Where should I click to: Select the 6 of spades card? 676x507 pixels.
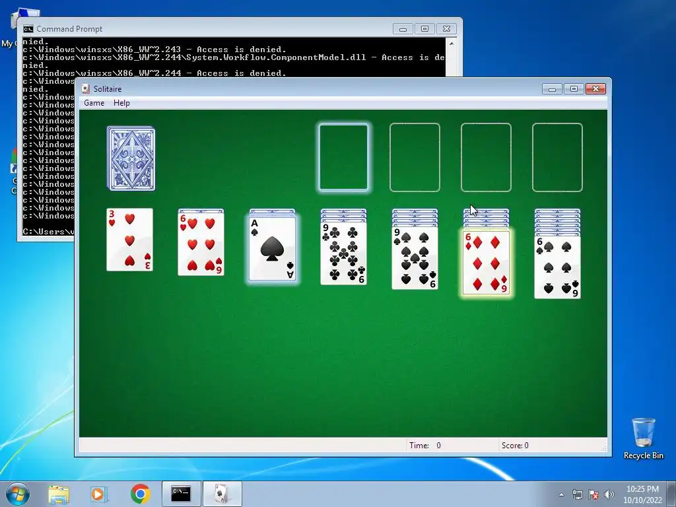[x=557, y=267]
